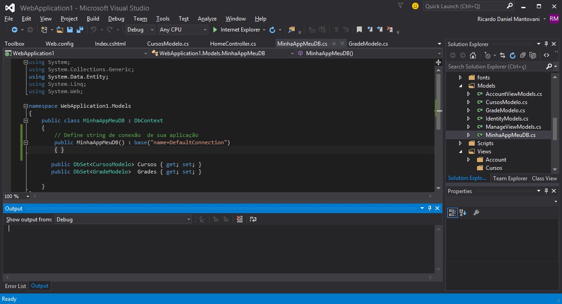Clear all text in Output window
562x304 pixels.
coord(240,220)
